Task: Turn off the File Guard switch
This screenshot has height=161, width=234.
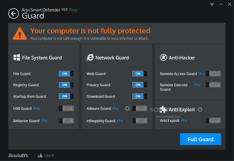Action: (66, 74)
